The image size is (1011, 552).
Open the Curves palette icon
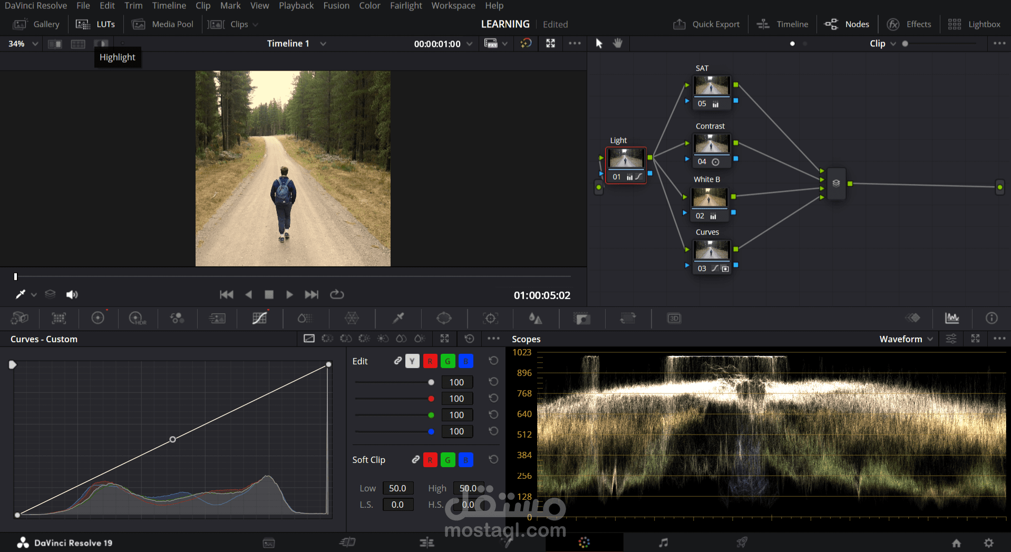[x=259, y=318]
